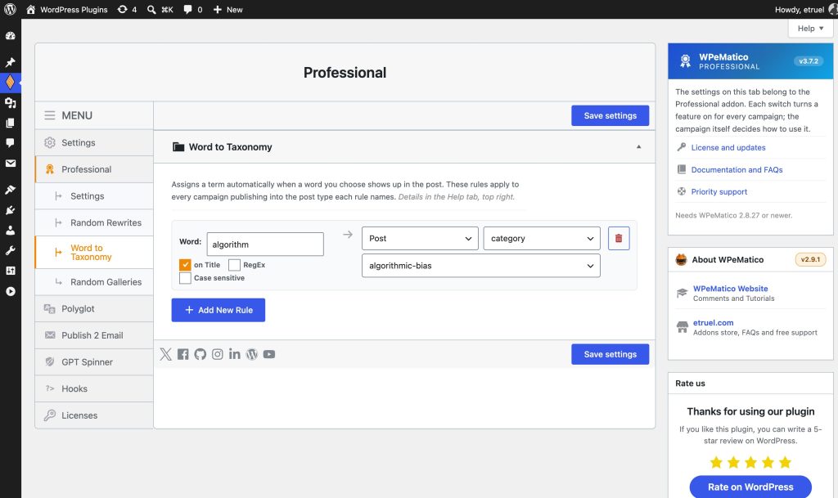Click the Rate on WordPress button
Image resolution: width=838 pixels, height=498 pixels.
750,487
